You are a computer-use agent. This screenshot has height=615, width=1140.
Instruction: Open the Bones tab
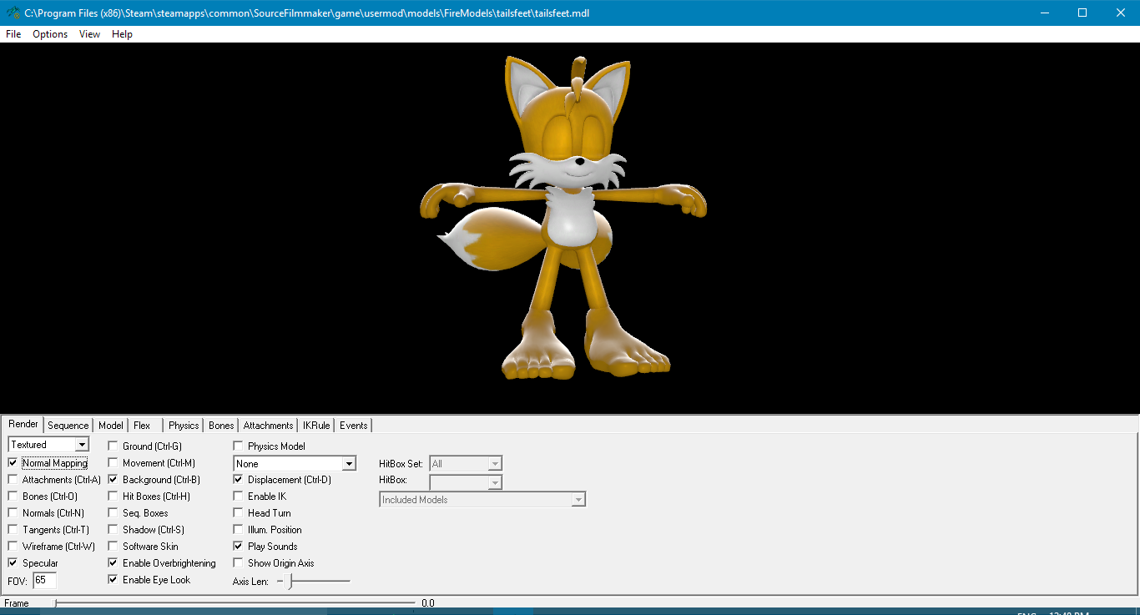click(221, 426)
